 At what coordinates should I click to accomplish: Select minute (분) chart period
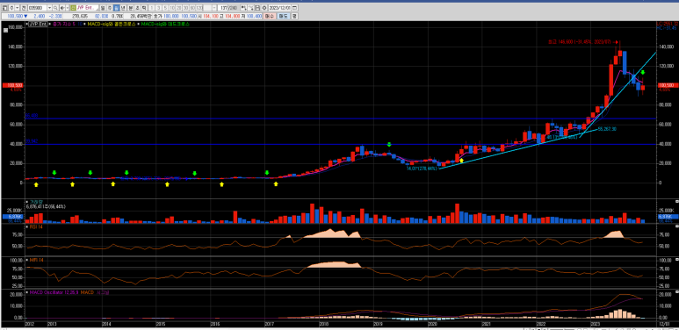tap(131, 8)
